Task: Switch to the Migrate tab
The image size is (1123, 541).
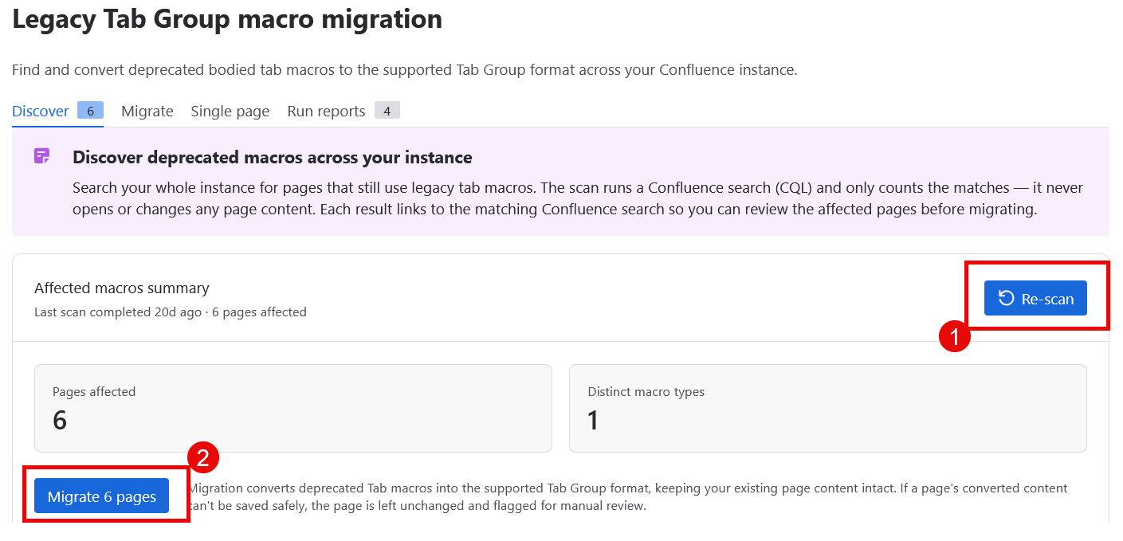Action: [x=147, y=112]
